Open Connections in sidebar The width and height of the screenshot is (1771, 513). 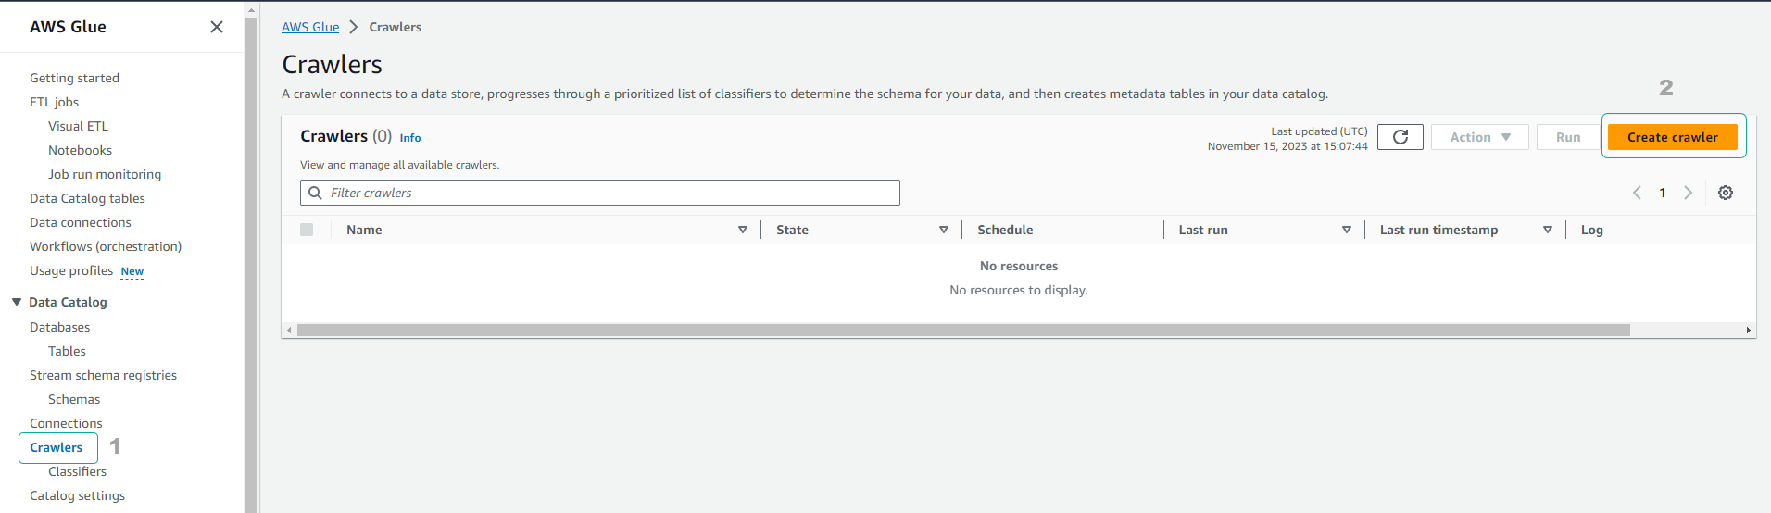coord(66,423)
